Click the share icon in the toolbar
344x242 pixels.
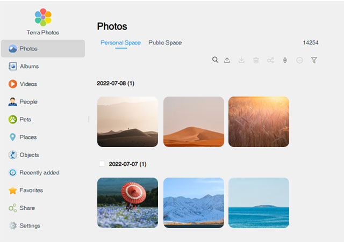(270, 60)
